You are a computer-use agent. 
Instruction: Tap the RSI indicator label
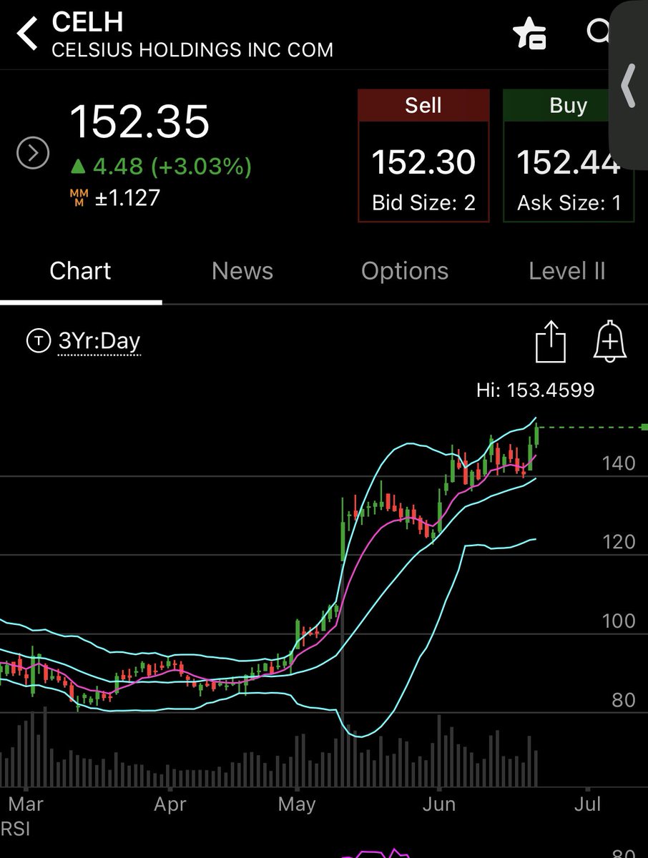coord(15,829)
